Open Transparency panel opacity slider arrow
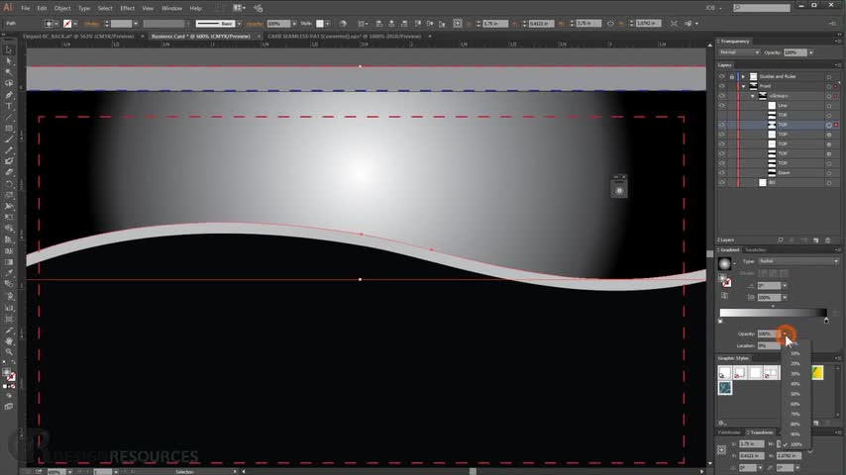Viewport: 846px width, 475px height. point(811,52)
